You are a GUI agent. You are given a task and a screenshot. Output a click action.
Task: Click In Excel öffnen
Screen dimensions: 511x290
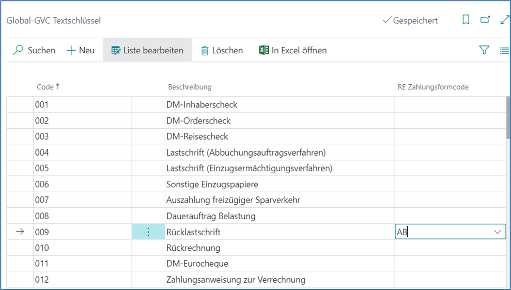292,50
